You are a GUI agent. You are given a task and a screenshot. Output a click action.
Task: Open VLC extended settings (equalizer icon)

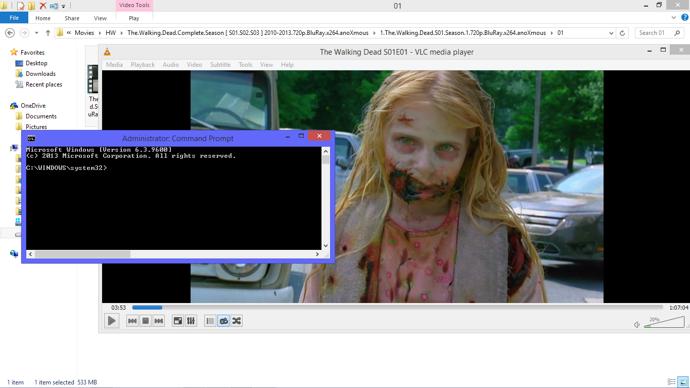pyautogui.click(x=191, y=321)
